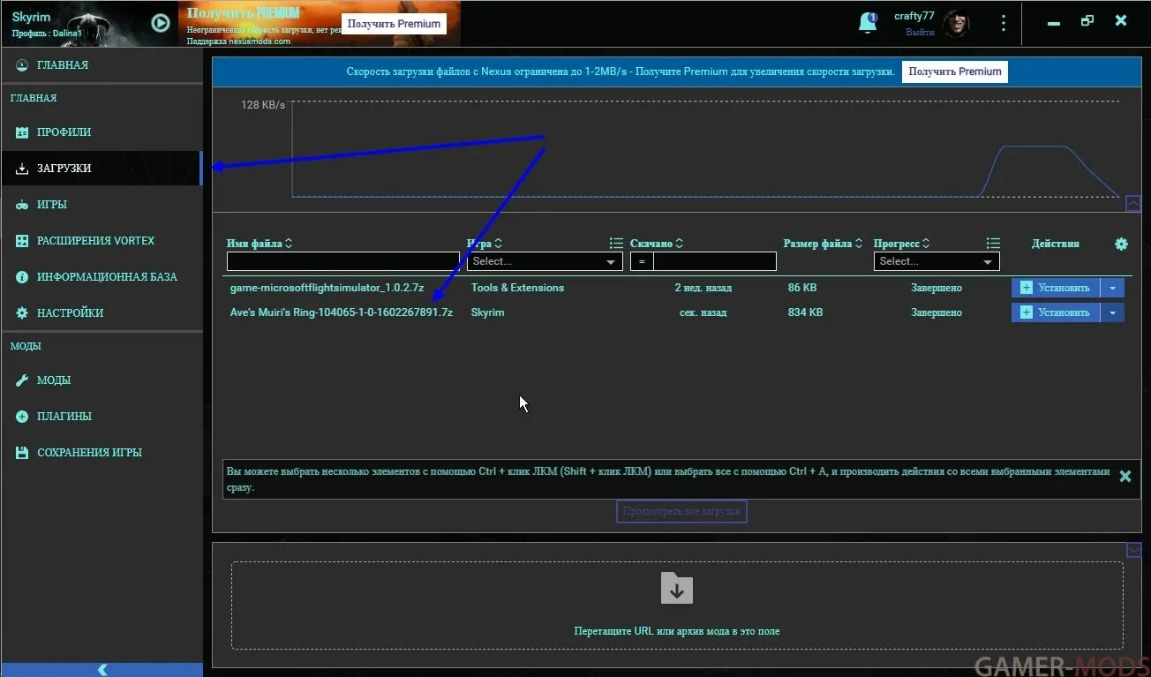Click the equals operator in Скачано filter

coord(642,261)
